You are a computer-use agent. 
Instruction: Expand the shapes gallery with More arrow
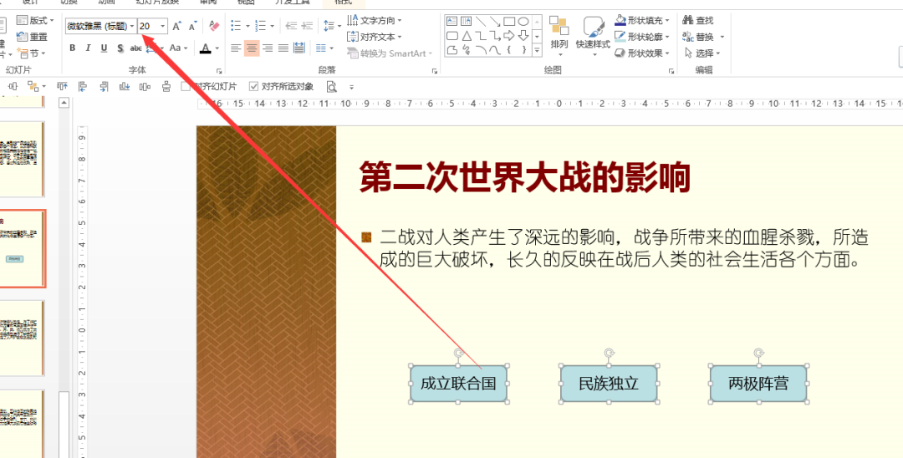(x=537, y=51)
